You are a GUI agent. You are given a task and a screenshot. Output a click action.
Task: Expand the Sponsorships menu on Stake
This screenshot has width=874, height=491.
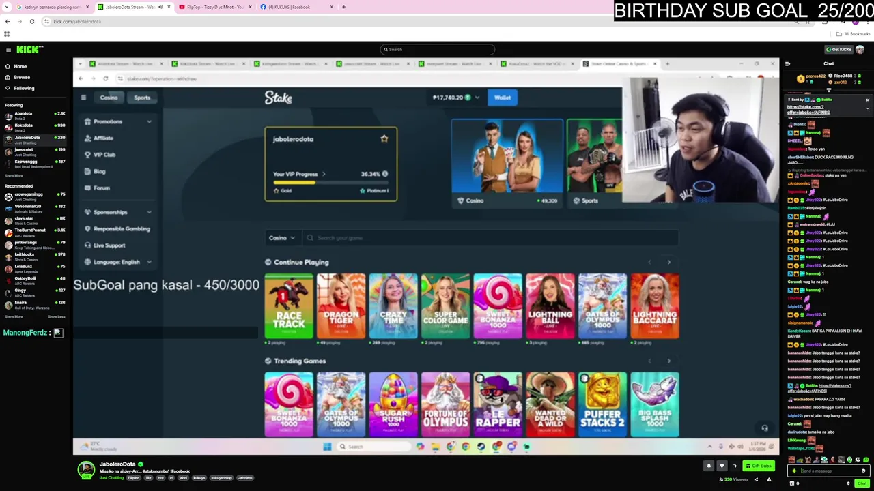(x=117, y=212)
